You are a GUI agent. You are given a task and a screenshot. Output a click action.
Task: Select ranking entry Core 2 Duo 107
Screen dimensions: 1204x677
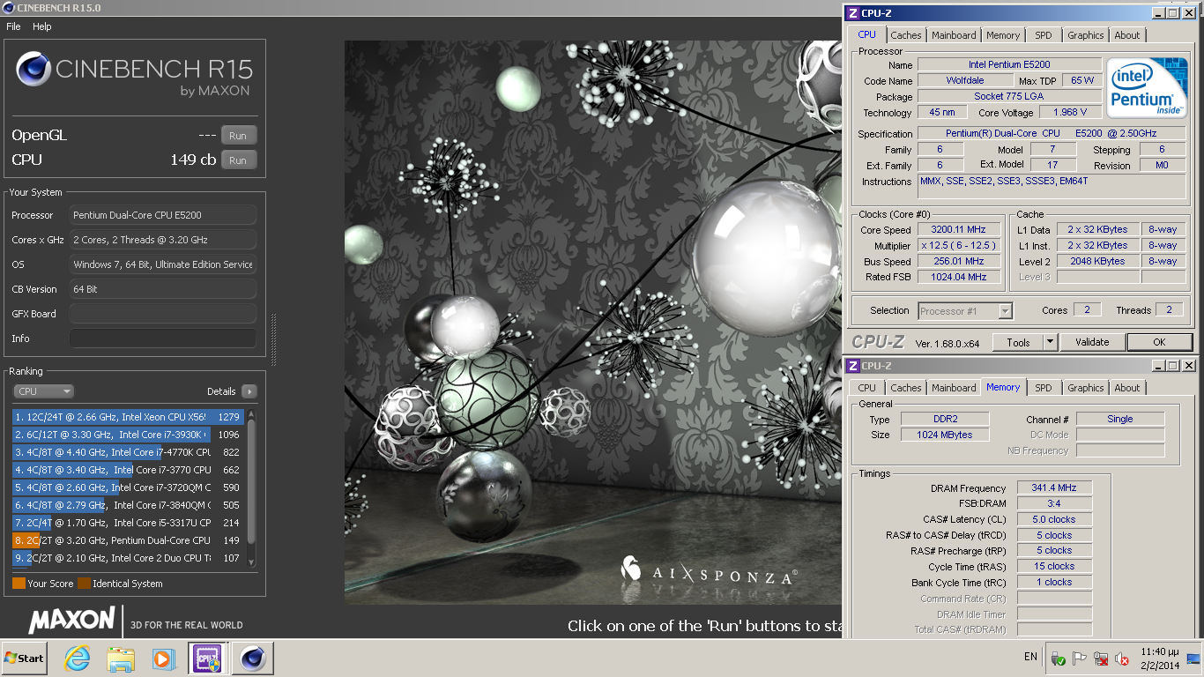tap(129, 558)
